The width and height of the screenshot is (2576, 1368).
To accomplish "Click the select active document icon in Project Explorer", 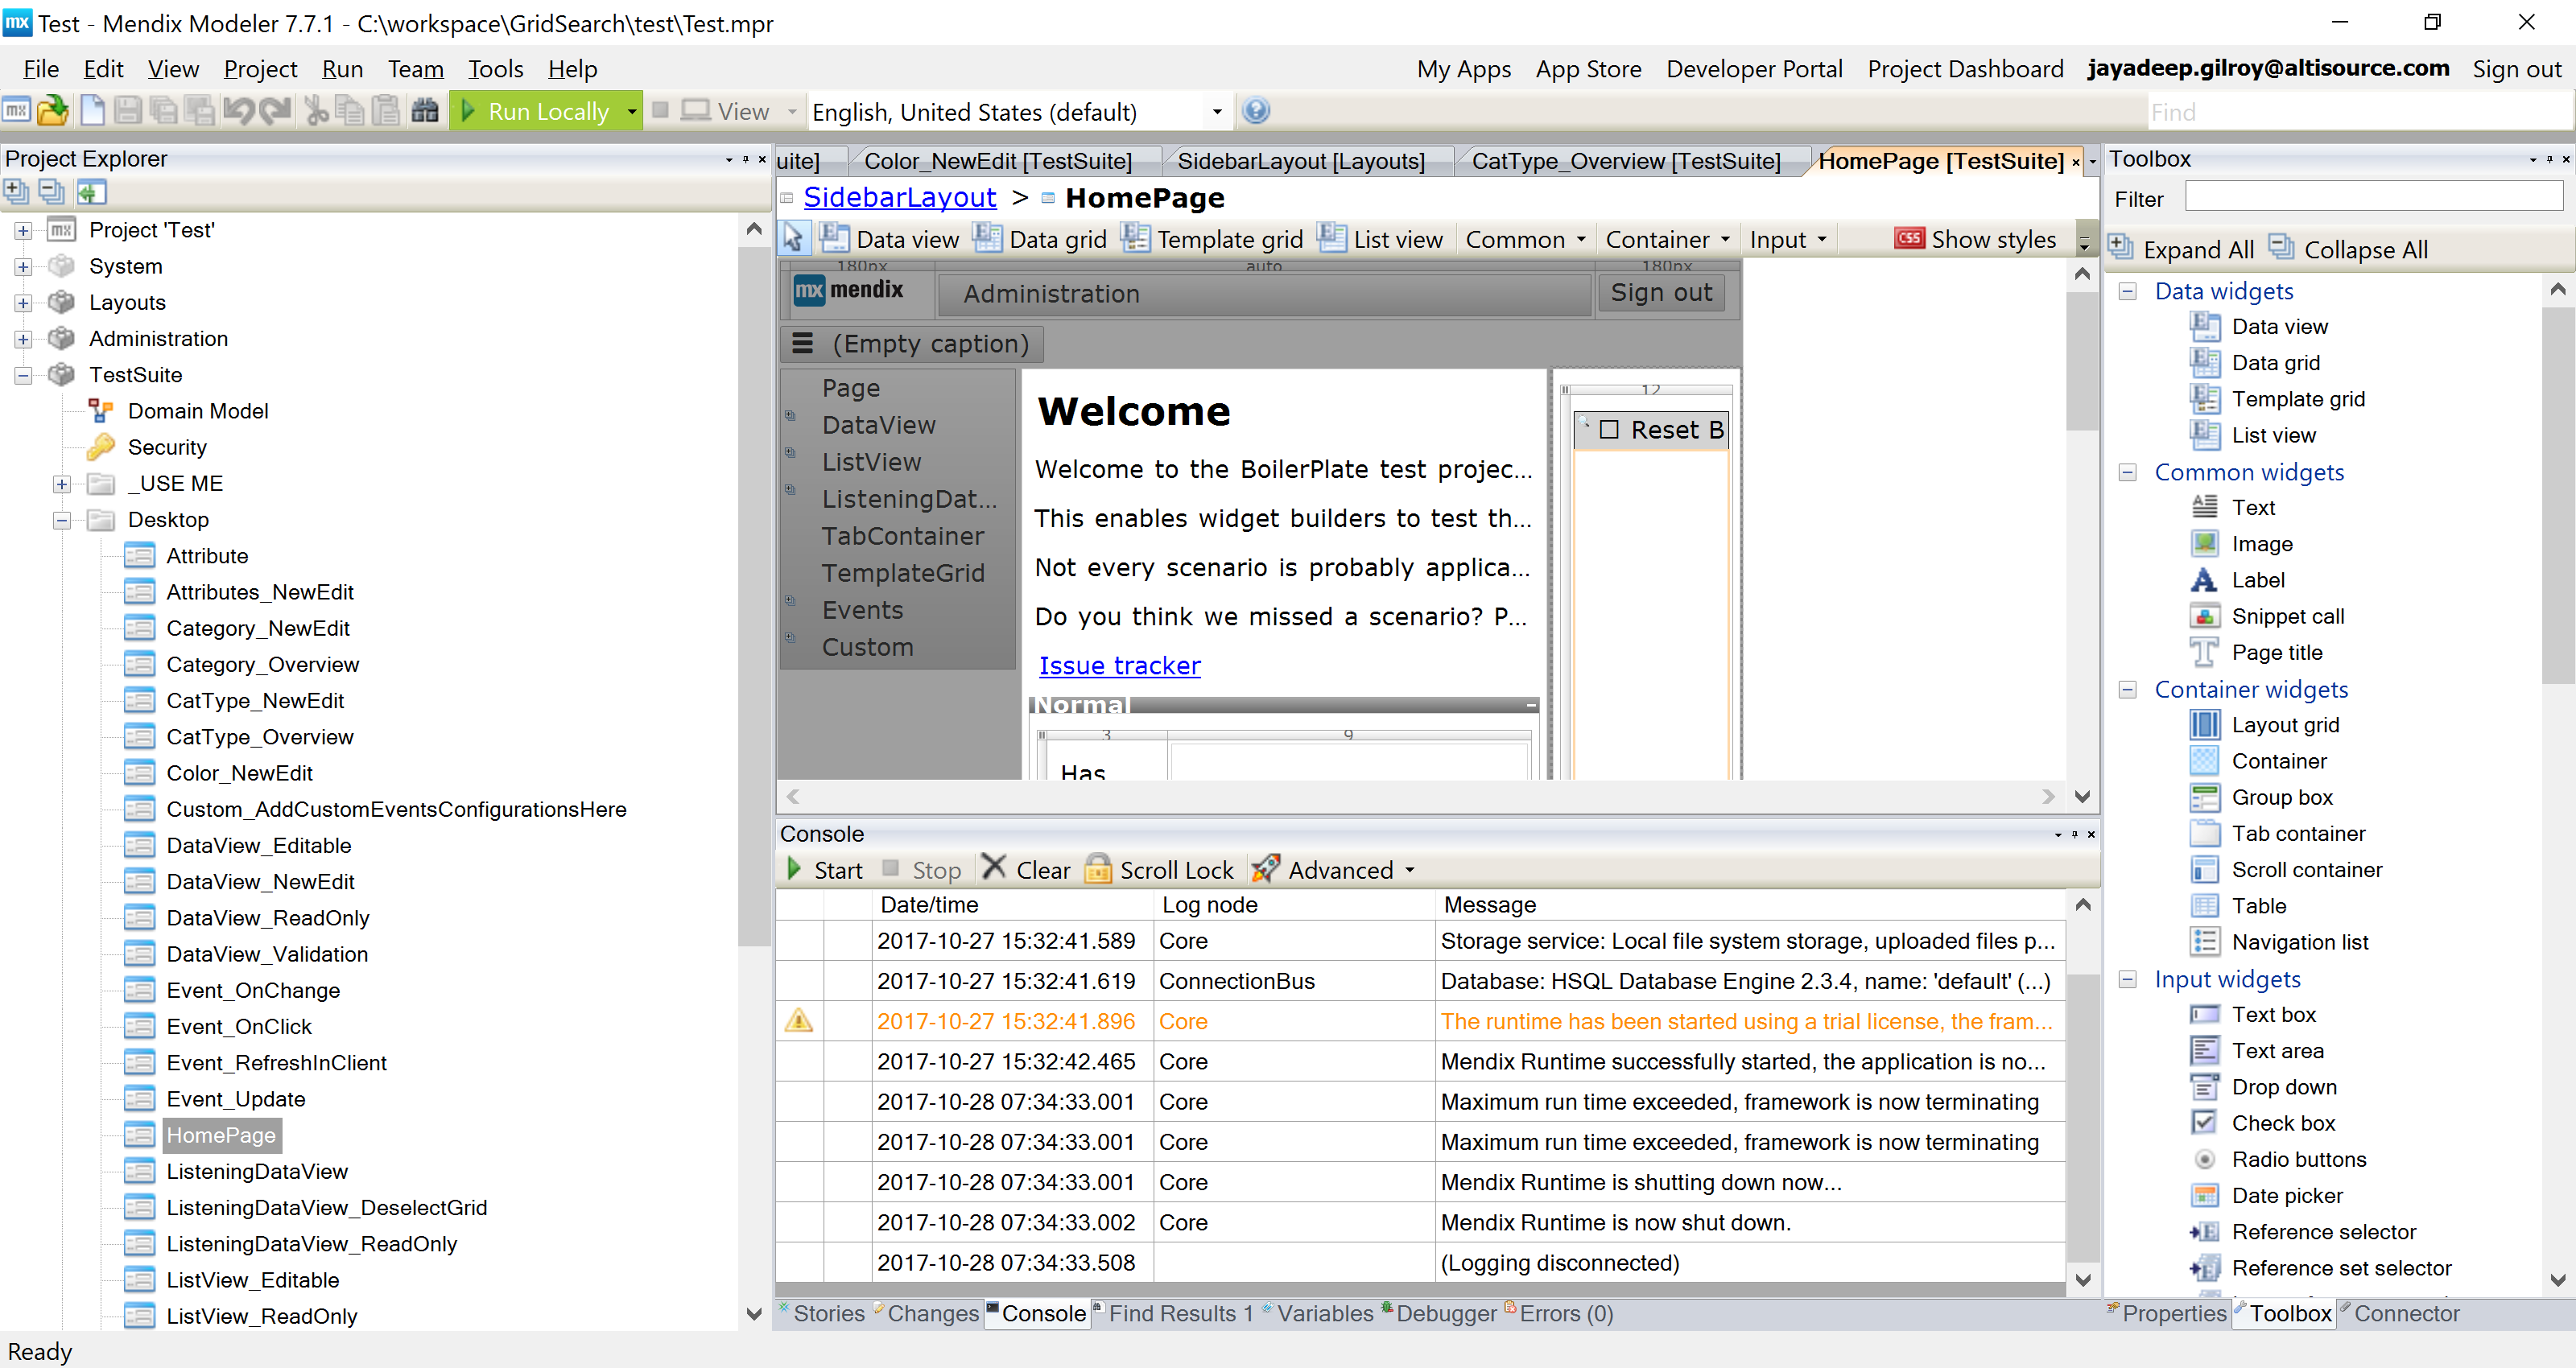I will coord(91,191).
